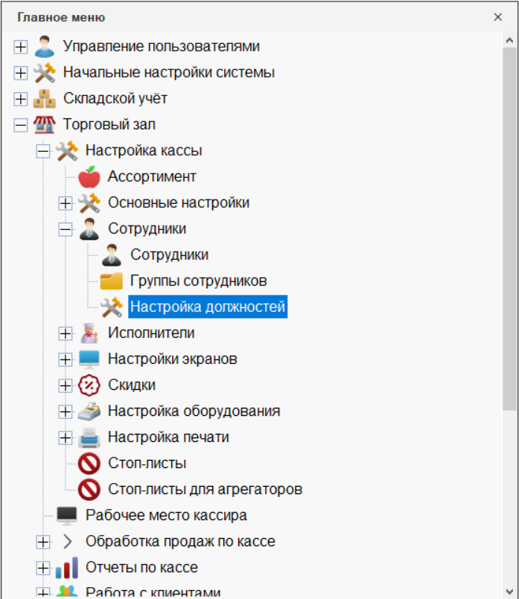Screen dimensions: 519x599
Task: Close the Главное меню panel
Action: coord(498,16)
